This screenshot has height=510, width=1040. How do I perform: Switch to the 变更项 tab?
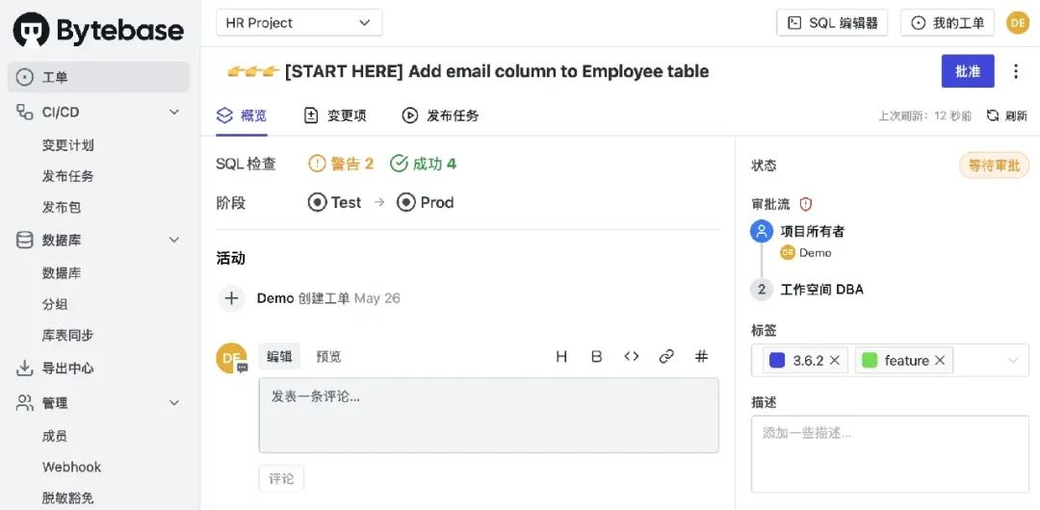[335, 115]
